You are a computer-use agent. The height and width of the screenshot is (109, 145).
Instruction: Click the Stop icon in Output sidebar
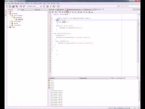[49, 85]
